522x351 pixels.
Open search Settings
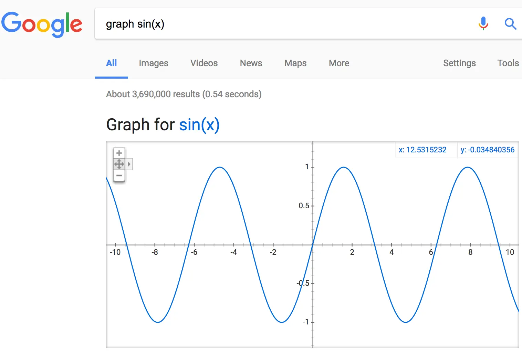click(x=459, y=63)
